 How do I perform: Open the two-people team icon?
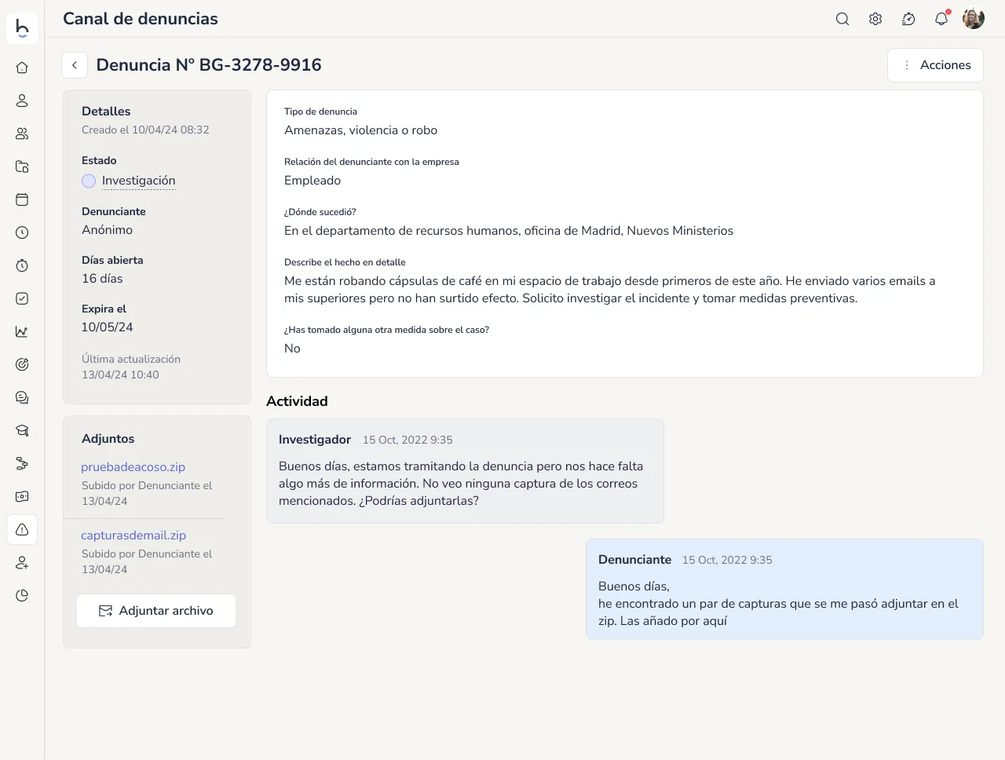(22, 133)
